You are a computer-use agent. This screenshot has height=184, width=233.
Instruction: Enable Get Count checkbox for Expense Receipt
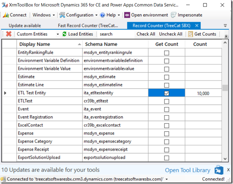pyautogui.click(x=167, y=150)
